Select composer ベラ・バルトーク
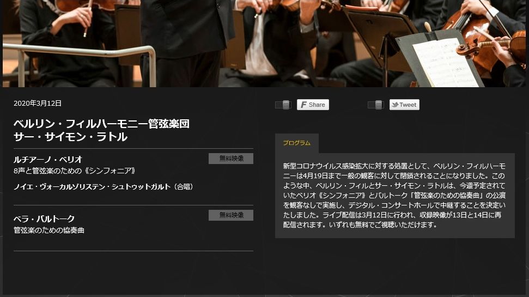This screenshot has height=297, width=529. click(44, 219)
